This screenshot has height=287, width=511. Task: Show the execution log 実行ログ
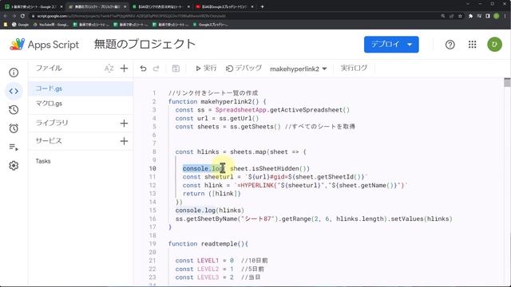click(x=354, y=68)
